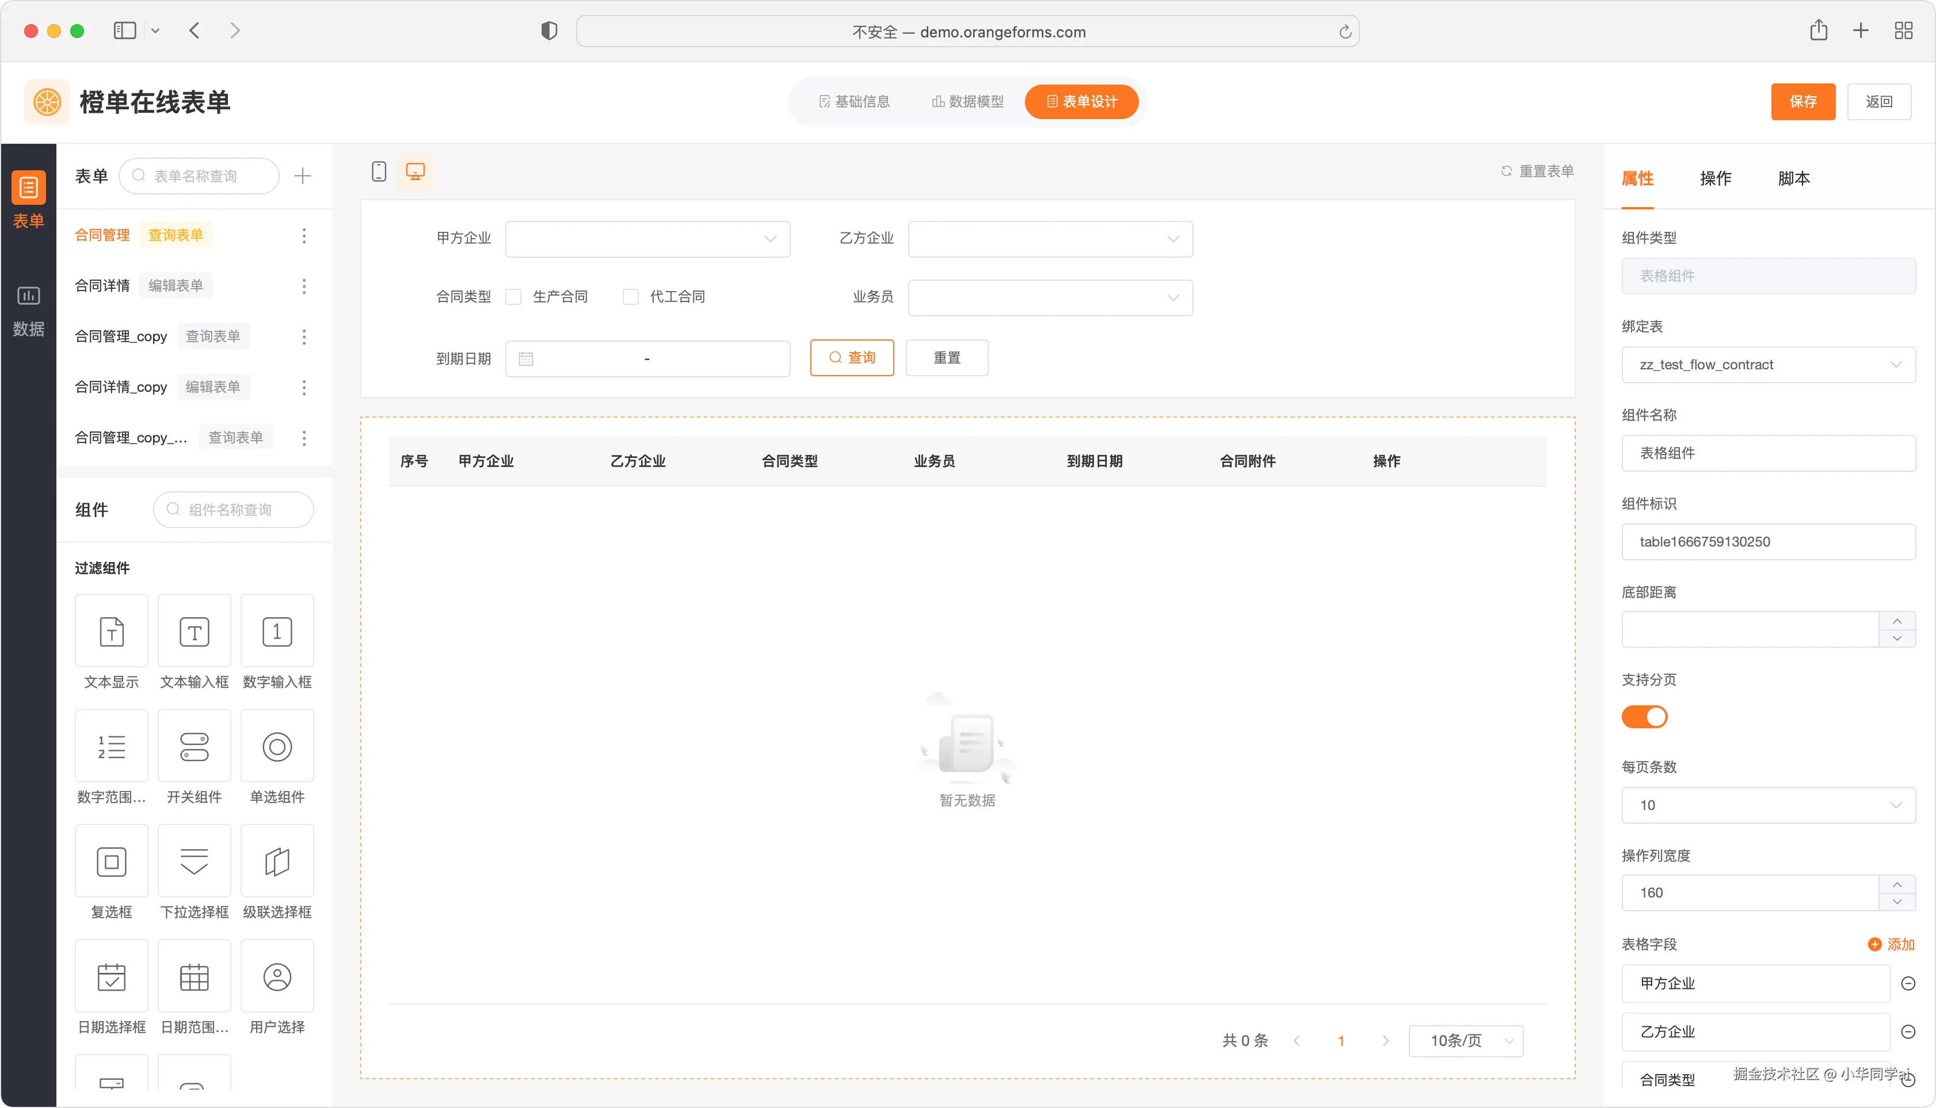This screenshot has width=1936, height=1108.
Task: Open more options for 合同详情 form
Action: pos(304,286)
